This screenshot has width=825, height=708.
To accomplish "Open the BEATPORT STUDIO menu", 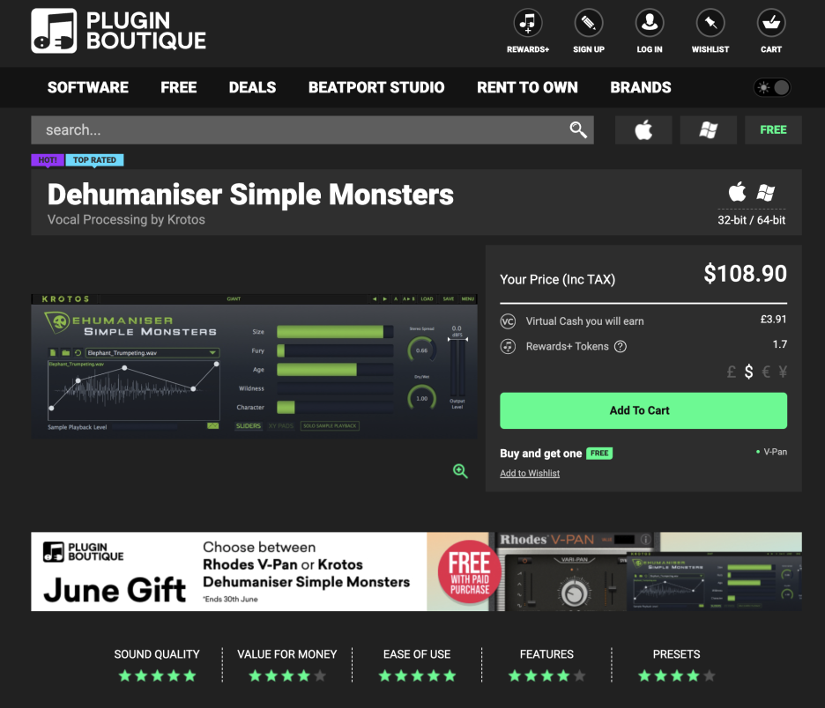I will click(x=376, y=87).
